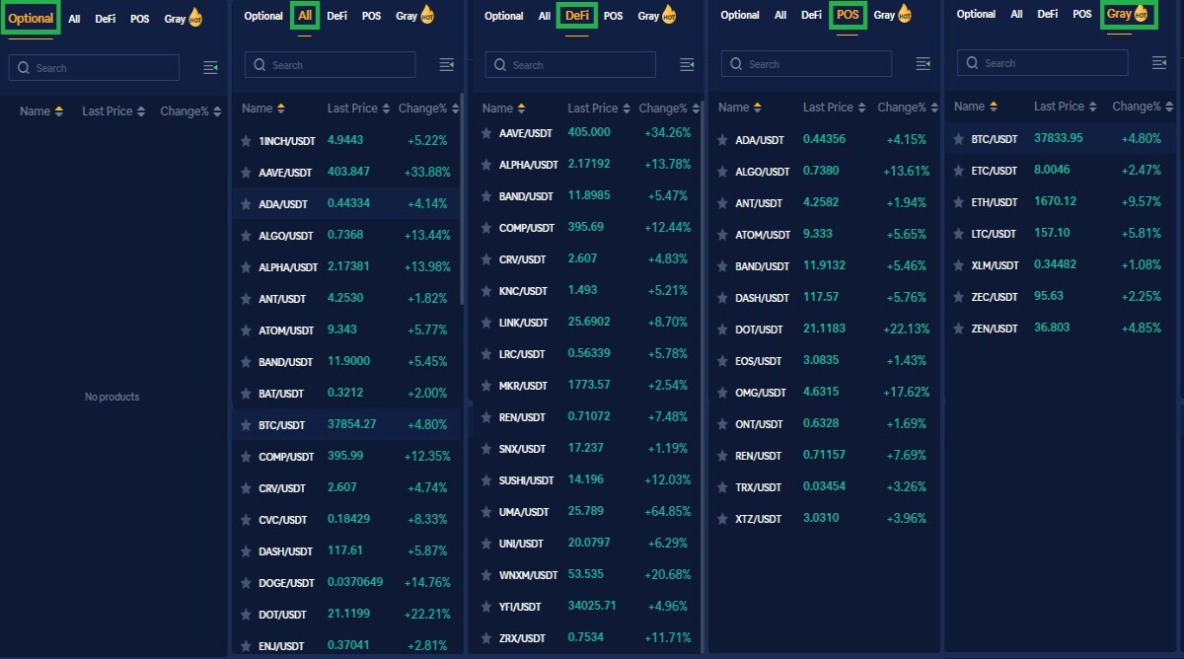This screenshot has height=659, width=1184.
Task: Star LINK/USDT pair
Action: 486,323
